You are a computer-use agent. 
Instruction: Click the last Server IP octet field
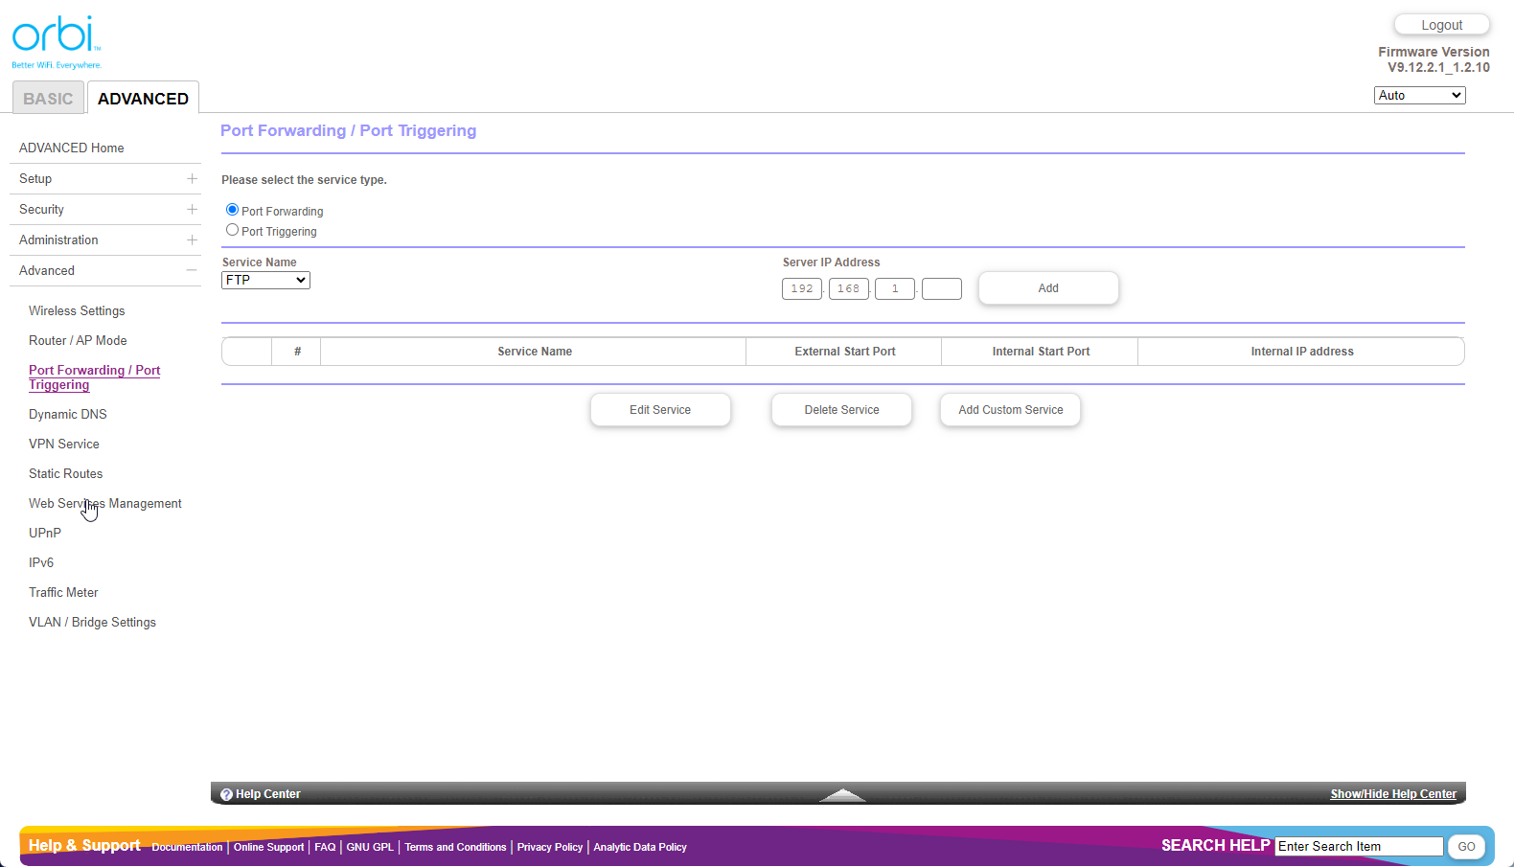point(941,289)
